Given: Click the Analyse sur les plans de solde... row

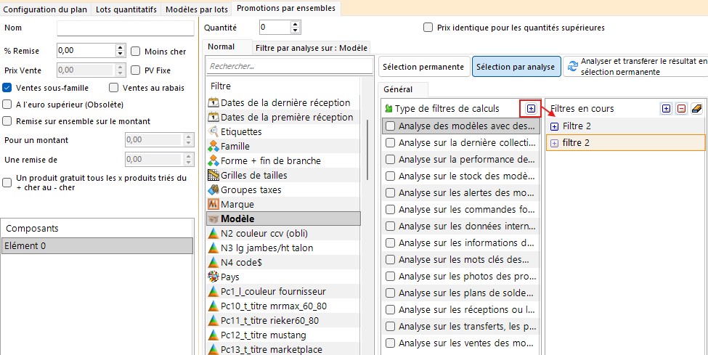Looking at the screenshot, I should click(460, 293).
